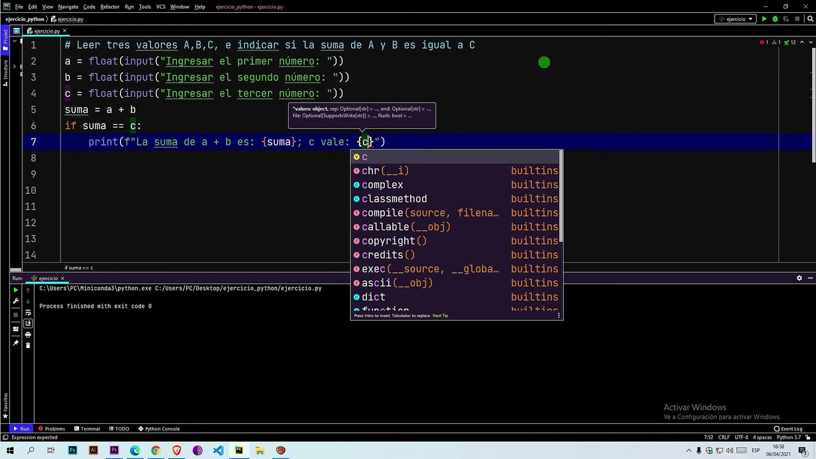Screen dimensions: 816x459
Task: Select 'callable(__obj)' completion entry
Action: (456, 227)
